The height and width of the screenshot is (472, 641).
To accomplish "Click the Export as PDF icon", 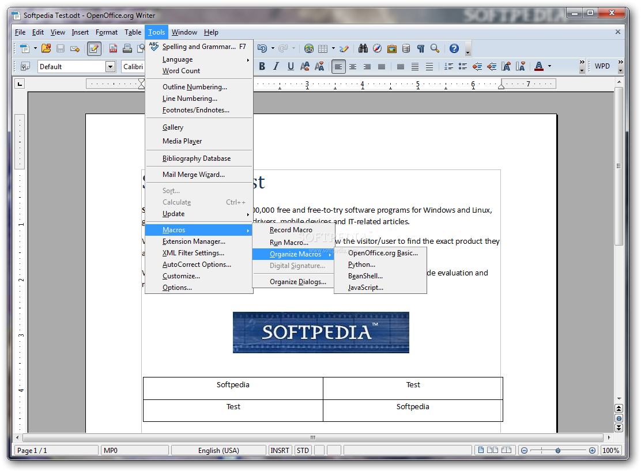I will click(x=113, y=48).
